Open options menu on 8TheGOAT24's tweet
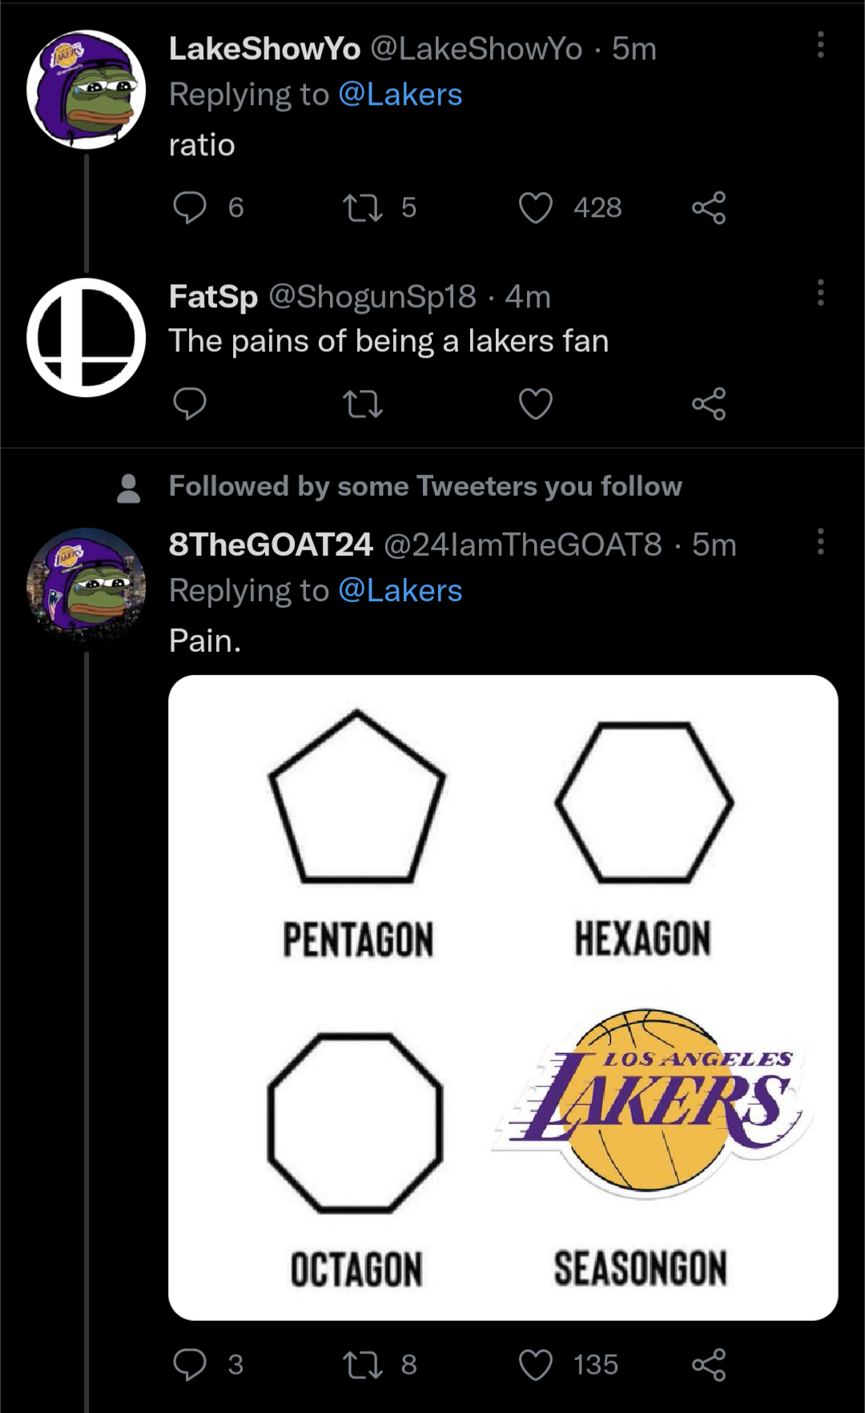The height and width of the screenshot is (1413, 865). [x=820, y=543]
